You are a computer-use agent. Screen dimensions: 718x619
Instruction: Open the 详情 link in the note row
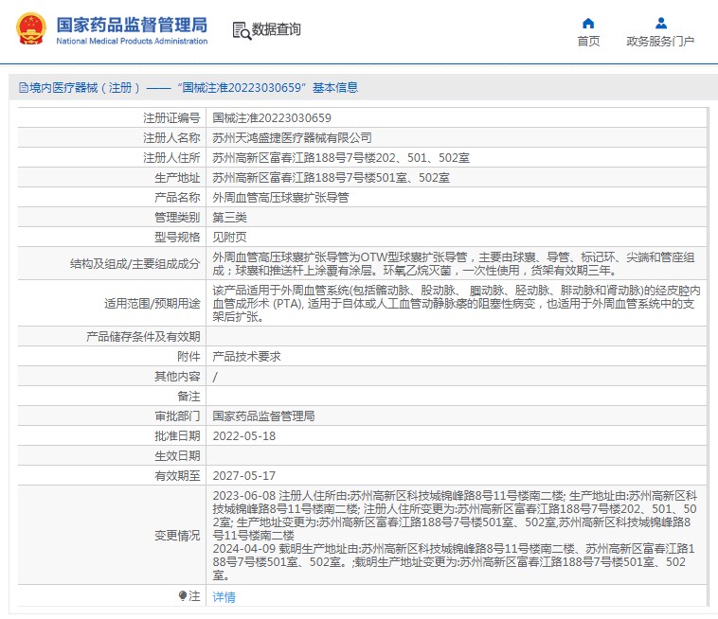coord(224,596)
